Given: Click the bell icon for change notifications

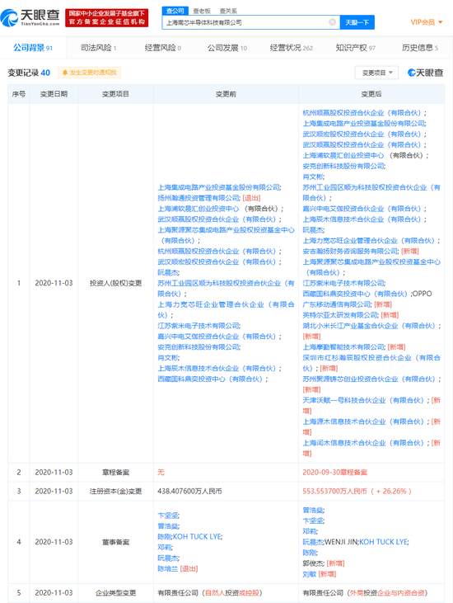Looking at the screenshot, I should click(65, 73).
